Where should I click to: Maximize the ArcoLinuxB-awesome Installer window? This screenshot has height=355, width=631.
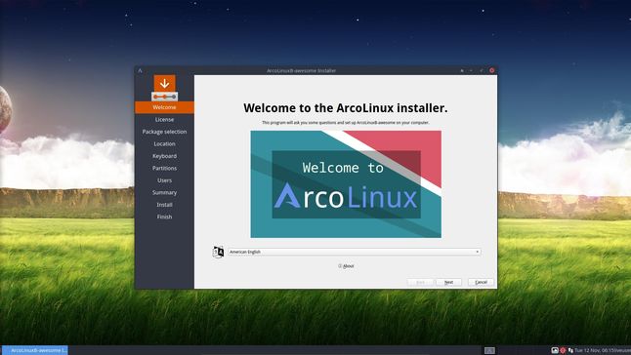[x=482, y=70]
